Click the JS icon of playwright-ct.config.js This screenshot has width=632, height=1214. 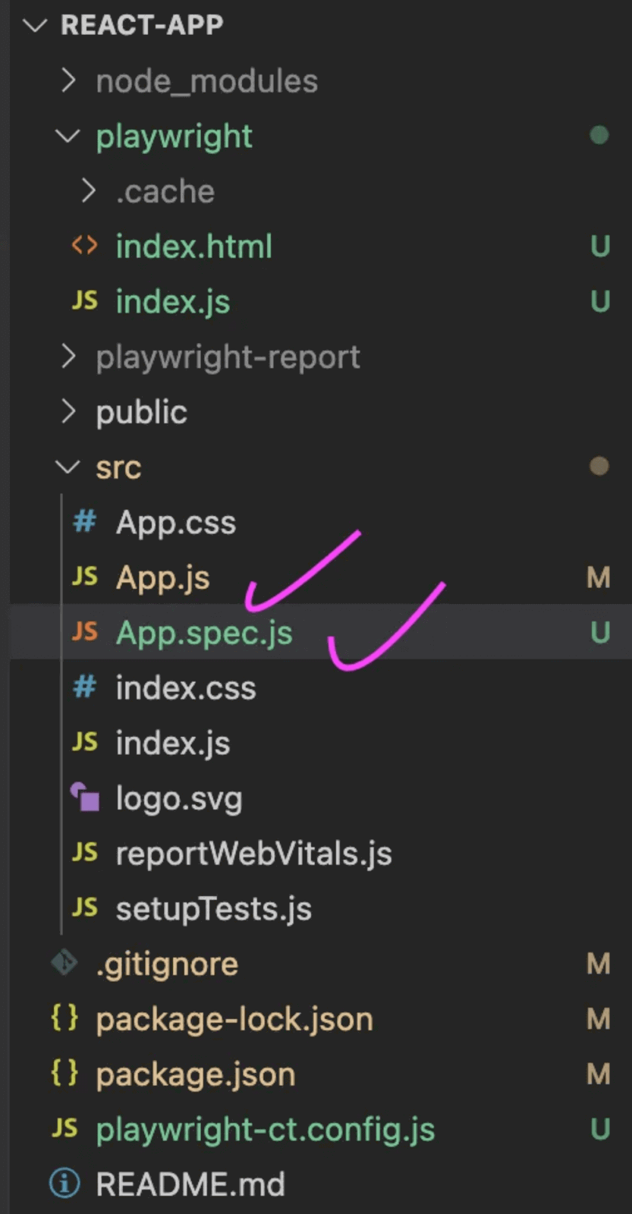point(64,1129)
